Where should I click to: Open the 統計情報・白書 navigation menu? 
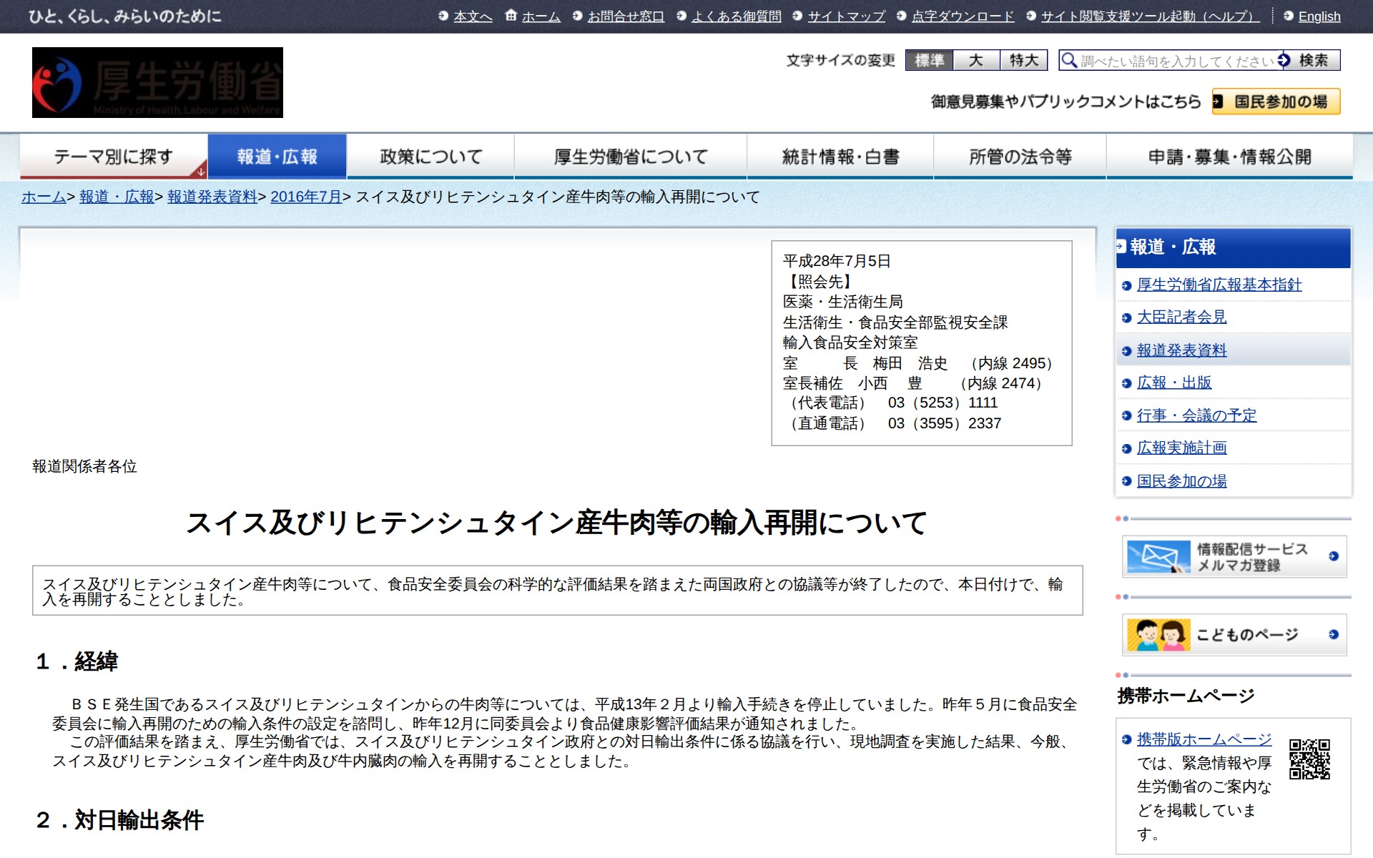840,157
